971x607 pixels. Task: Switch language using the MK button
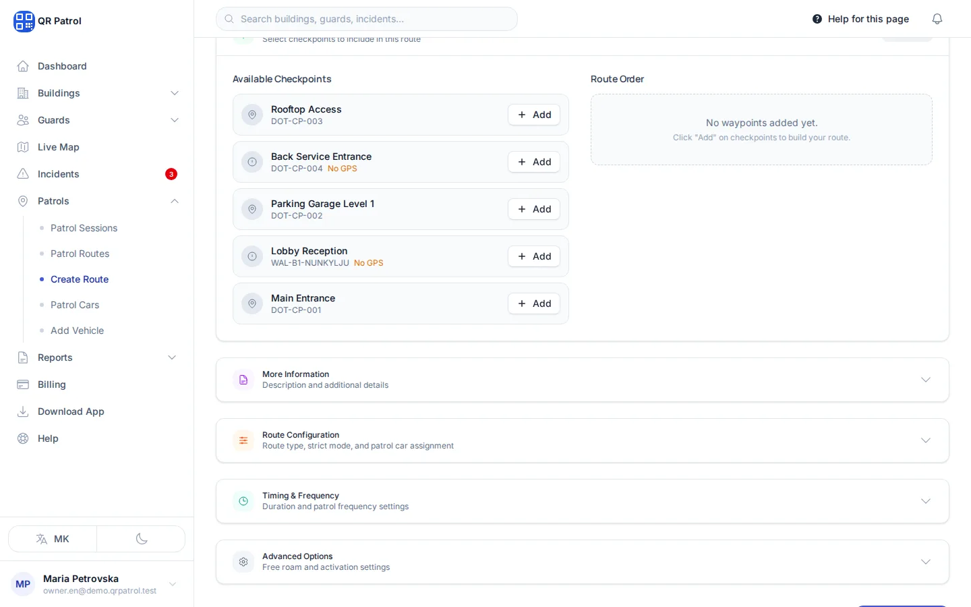[53, 539]
